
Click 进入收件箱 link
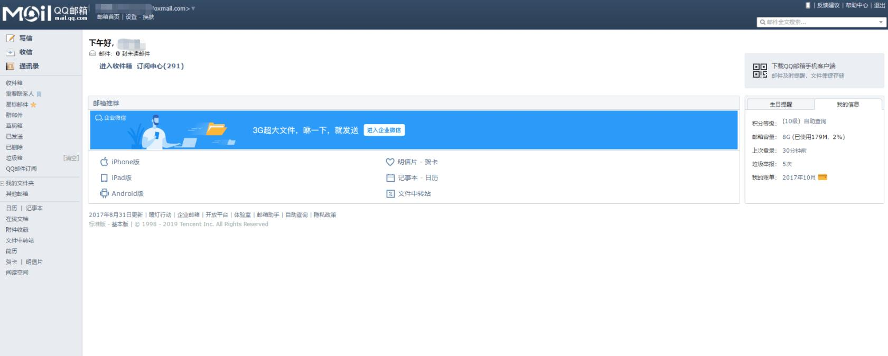coord(116,66)
